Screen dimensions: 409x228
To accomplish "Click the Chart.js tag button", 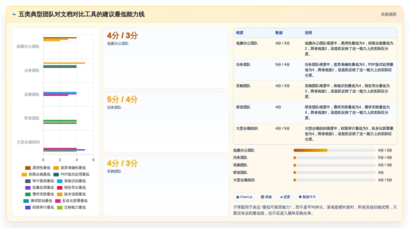I will pos(244,197).
